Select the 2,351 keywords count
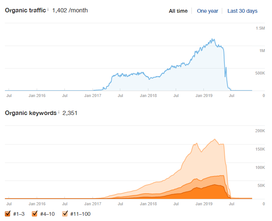Screen dimensions: 272x221 click(x=70, y=113)
